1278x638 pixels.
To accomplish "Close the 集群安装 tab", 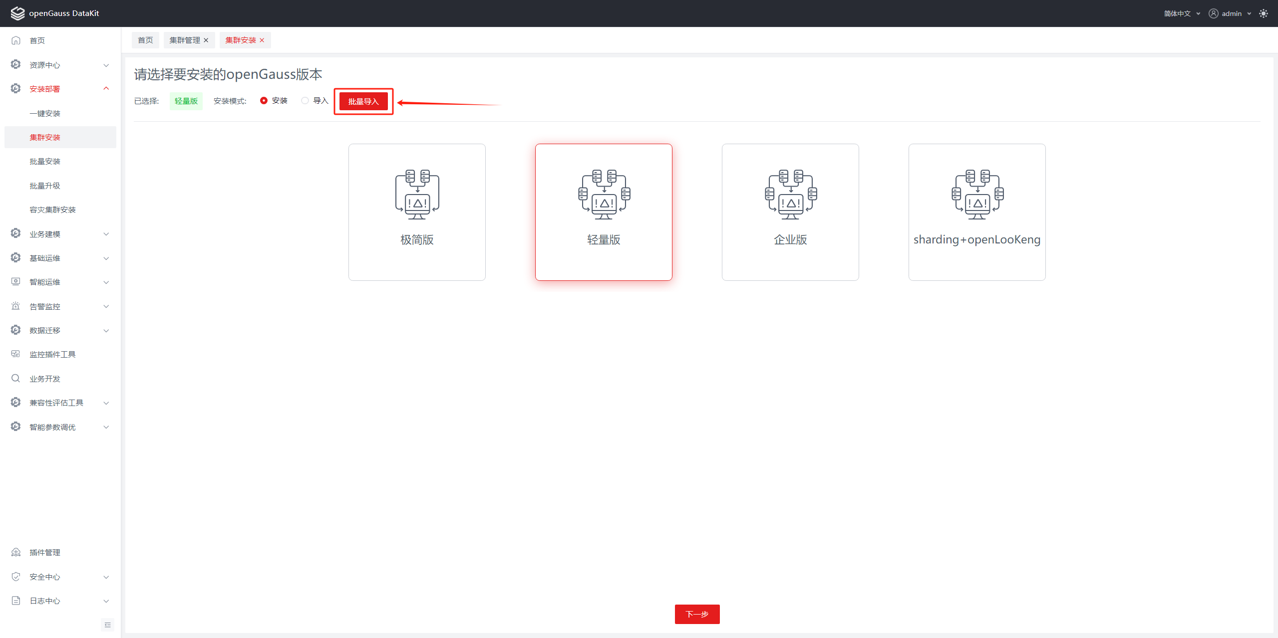I will click(x=262, y=40).
